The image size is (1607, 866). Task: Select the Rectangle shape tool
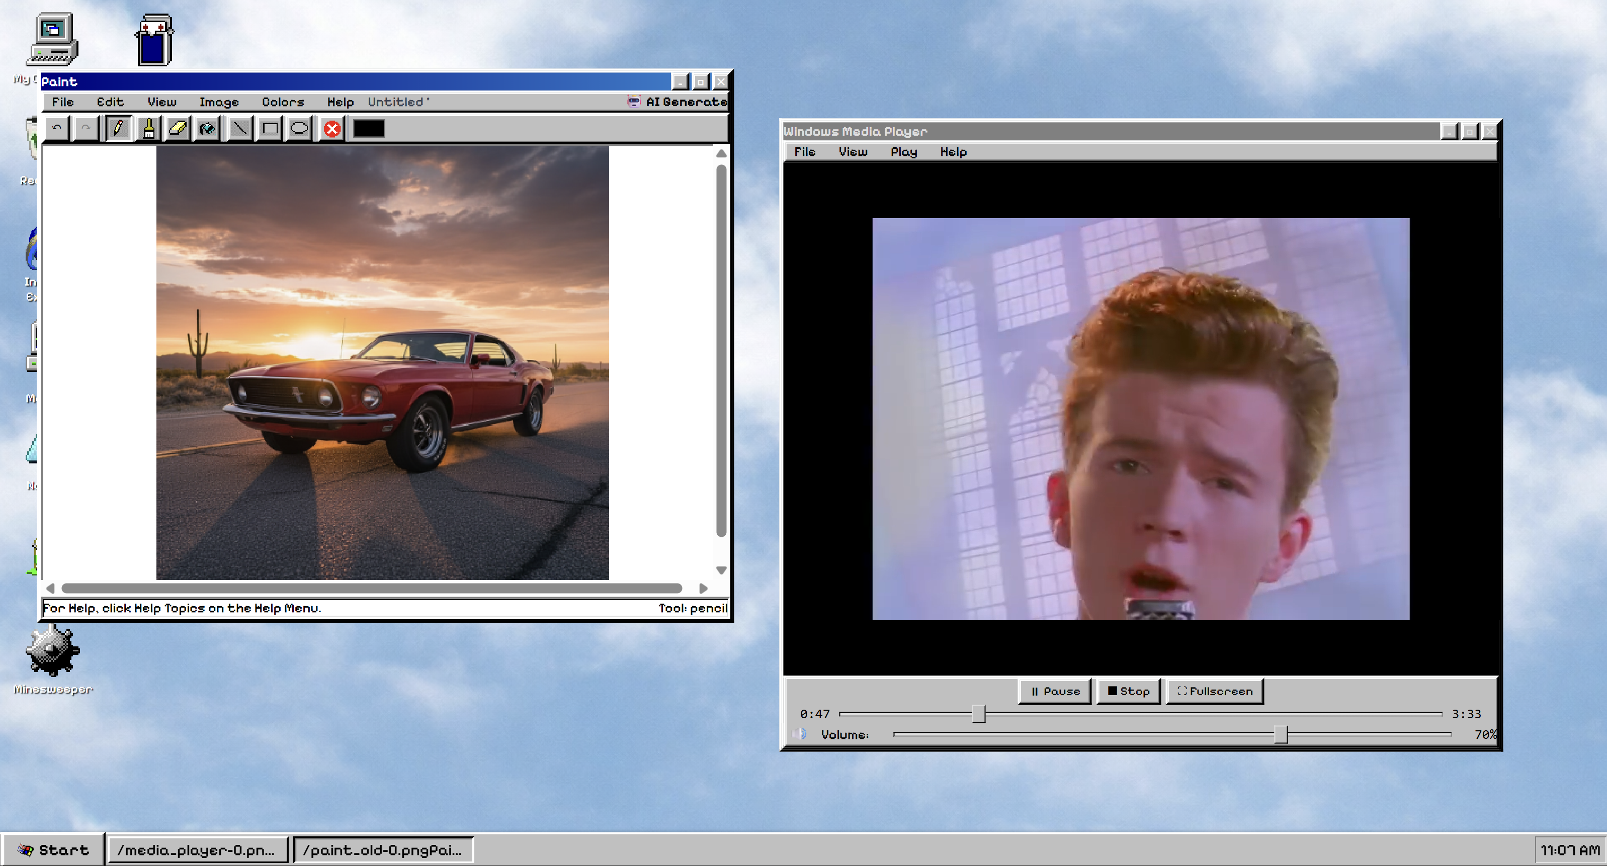pos(270,129)
